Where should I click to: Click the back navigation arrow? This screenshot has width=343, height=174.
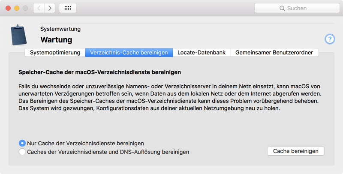point(39,8)
